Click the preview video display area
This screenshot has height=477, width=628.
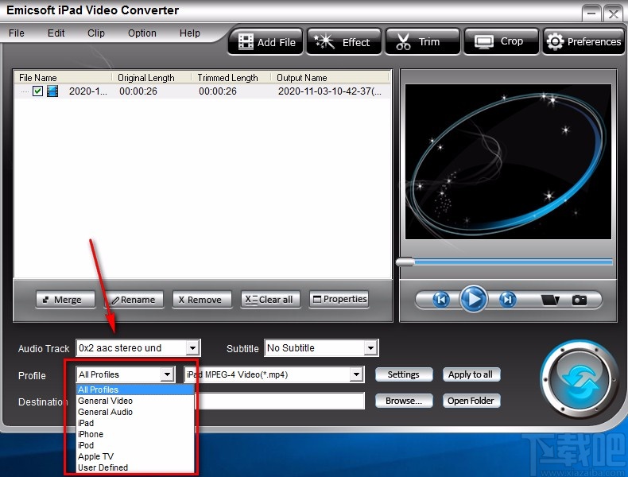(508, 162)
